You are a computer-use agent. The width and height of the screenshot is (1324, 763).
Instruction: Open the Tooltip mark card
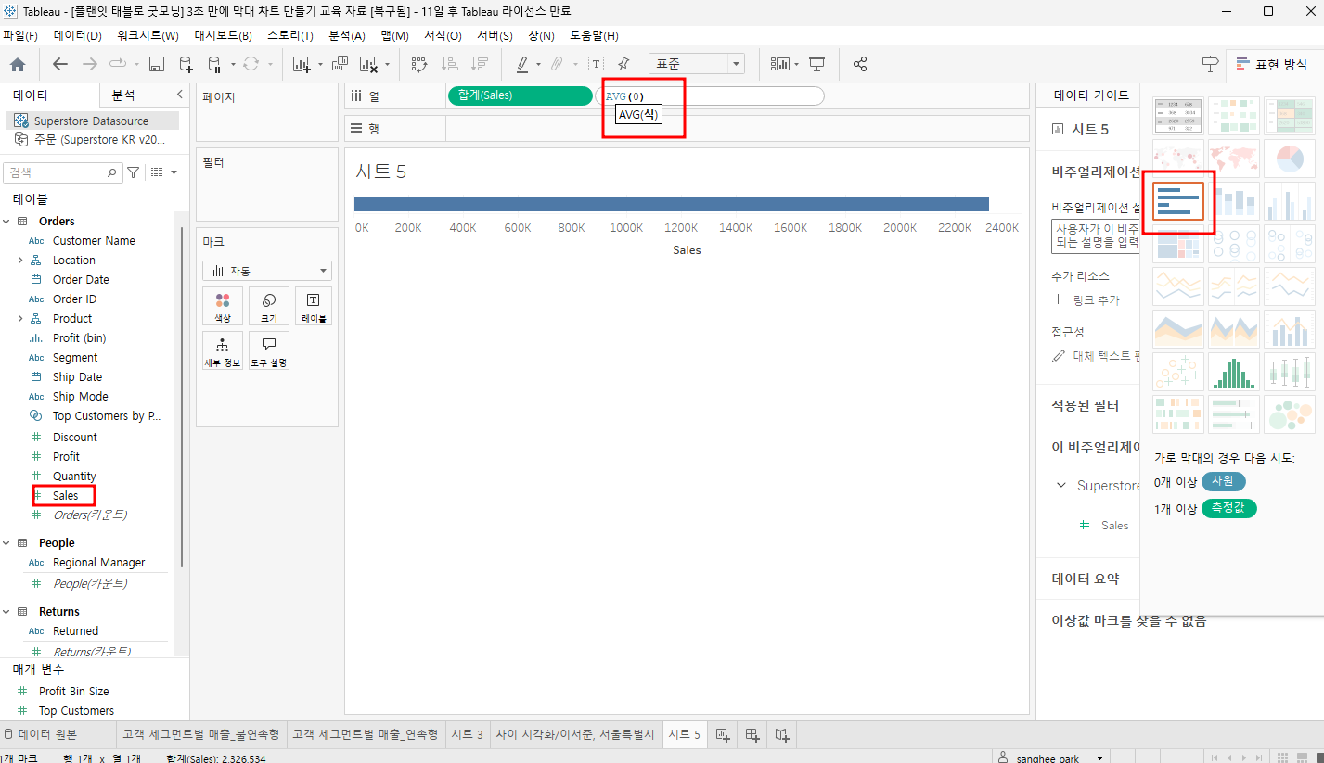pyautogui.click(x=269, y=350)
